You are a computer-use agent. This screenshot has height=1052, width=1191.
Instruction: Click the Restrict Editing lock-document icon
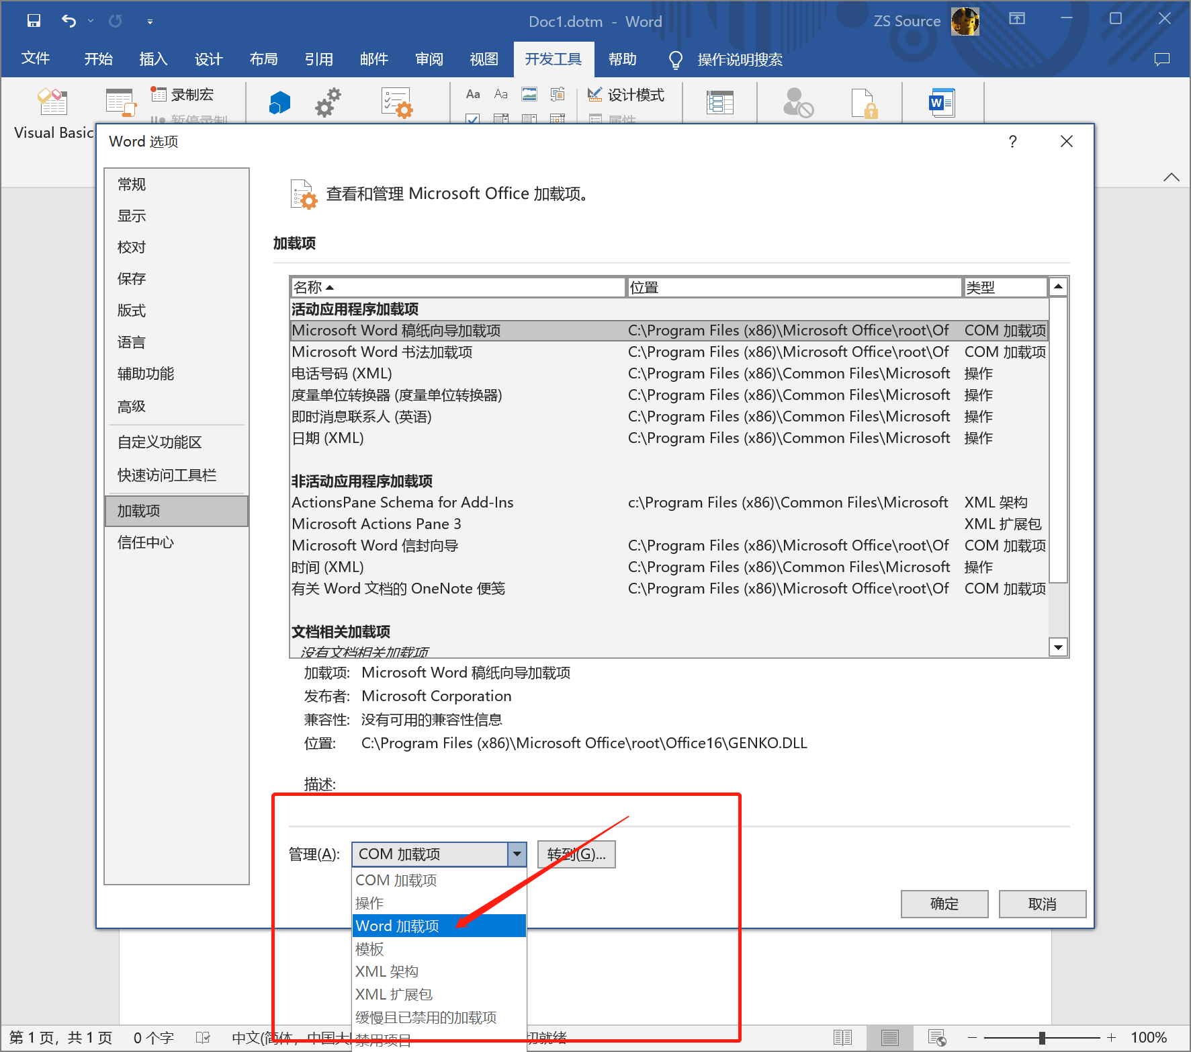point(864,103)
